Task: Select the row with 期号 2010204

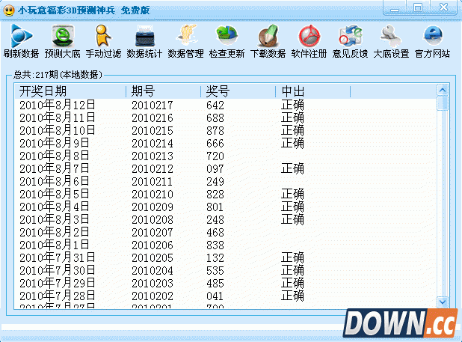Action: tap(226, 271)
